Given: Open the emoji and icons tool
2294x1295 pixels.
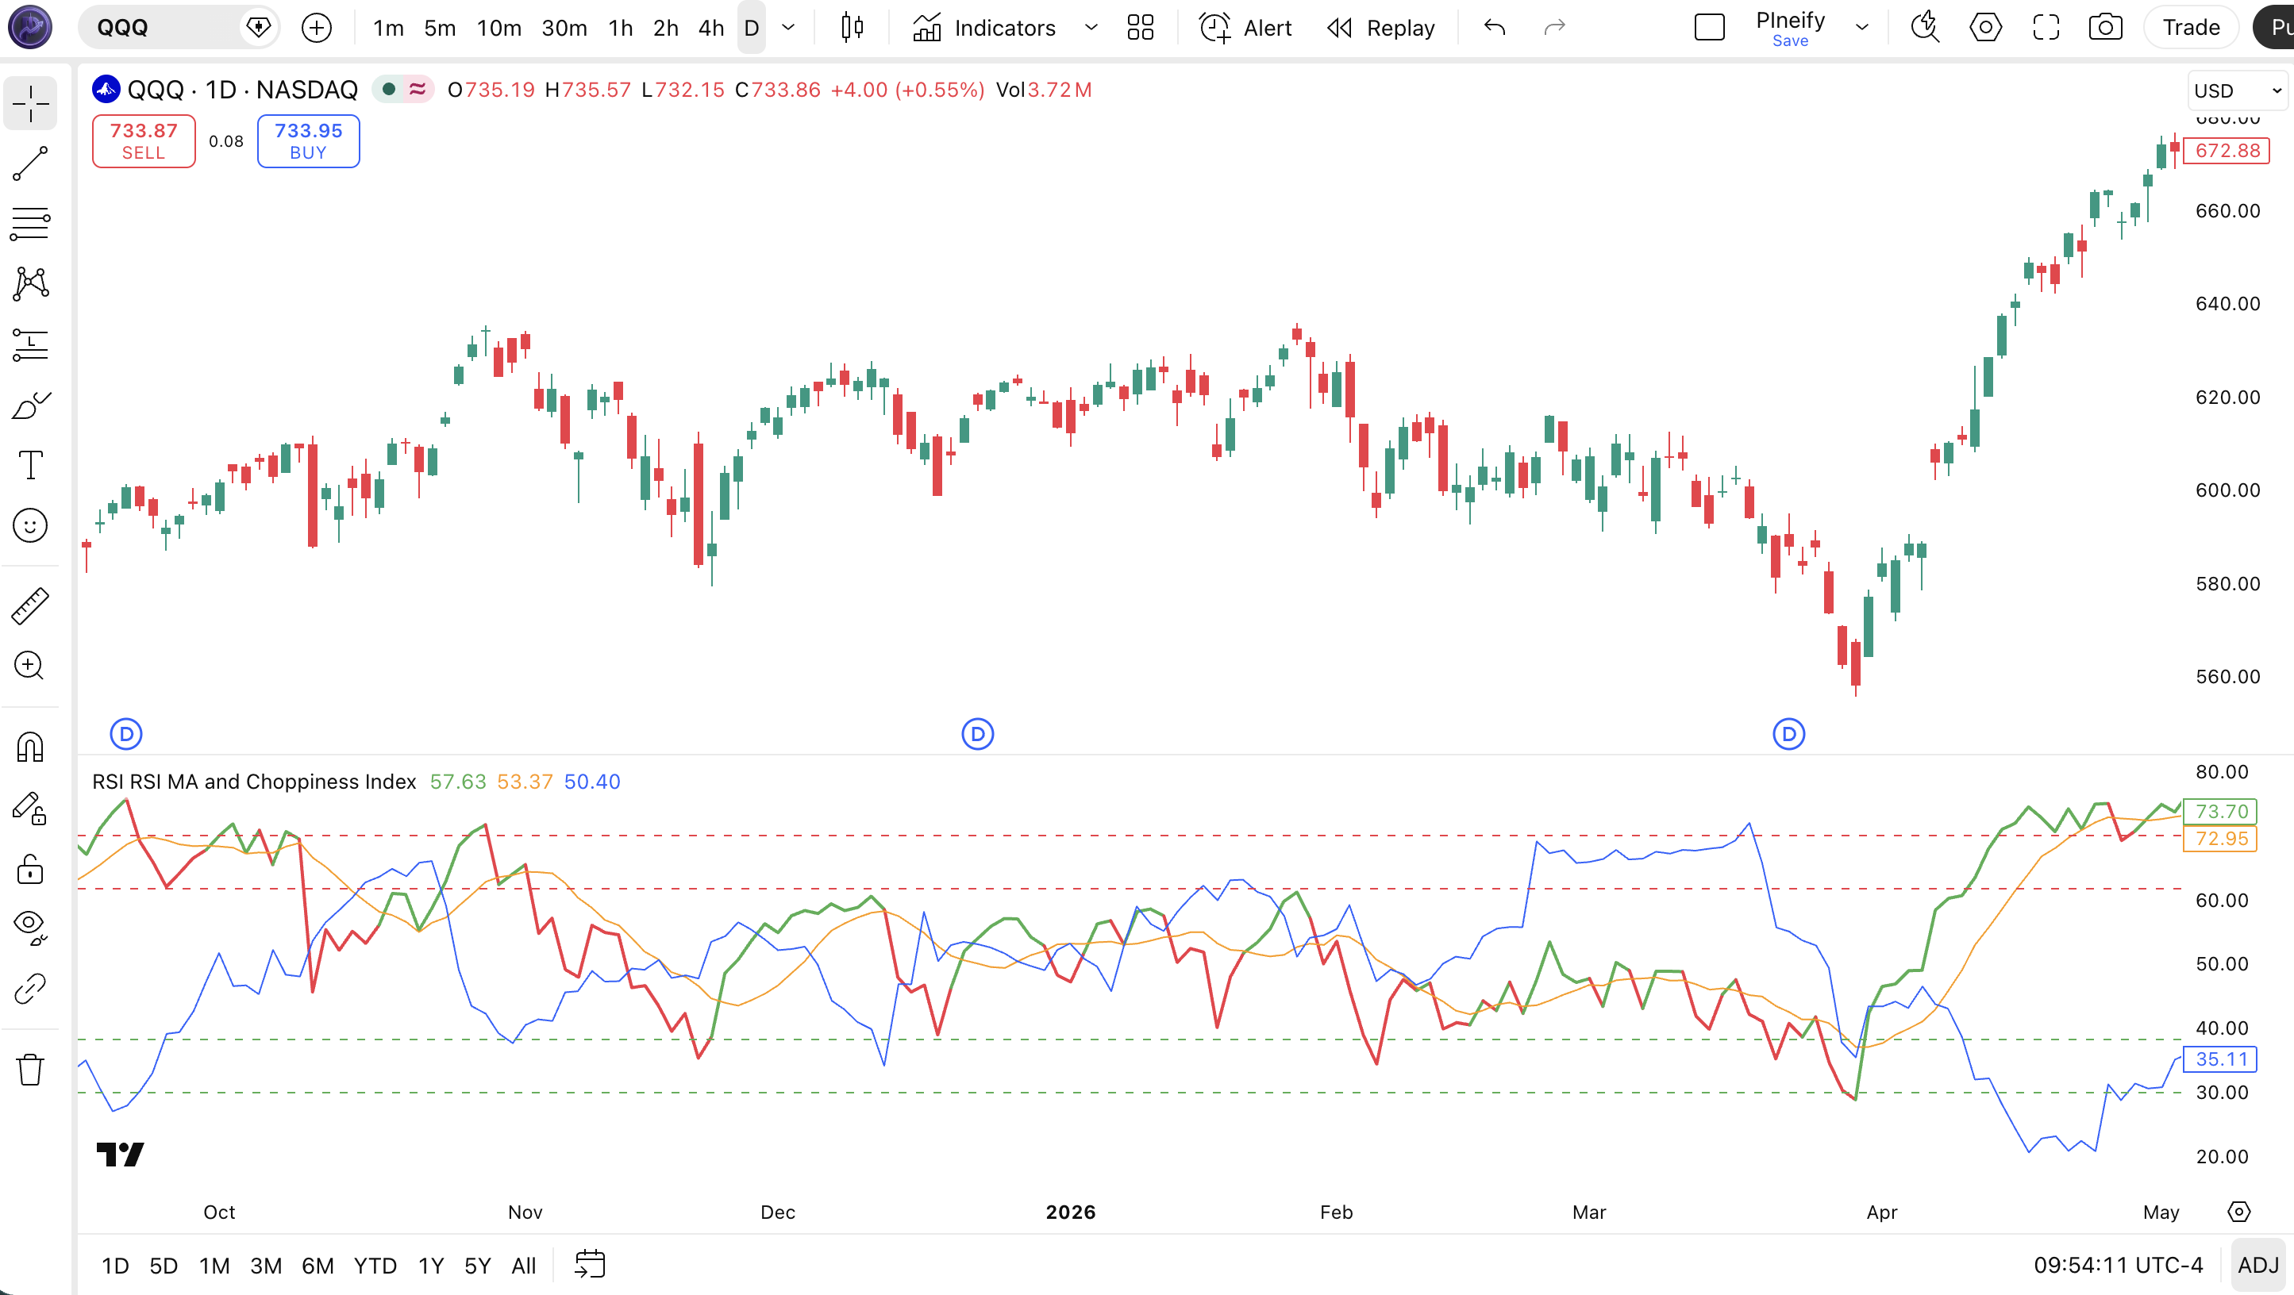Looking at the screenshot, I should pyautogui.click(x=30, y=526).
